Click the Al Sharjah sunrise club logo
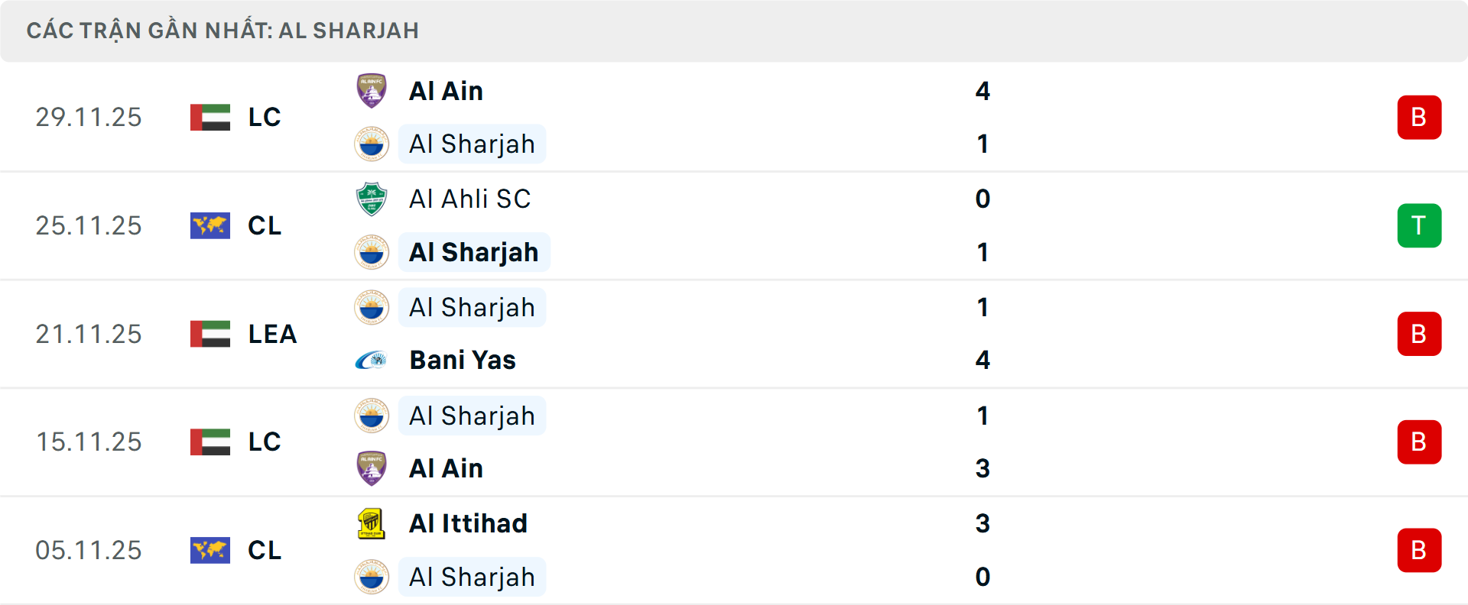The width and height of the screenshot is (1468, 605). 372,144
